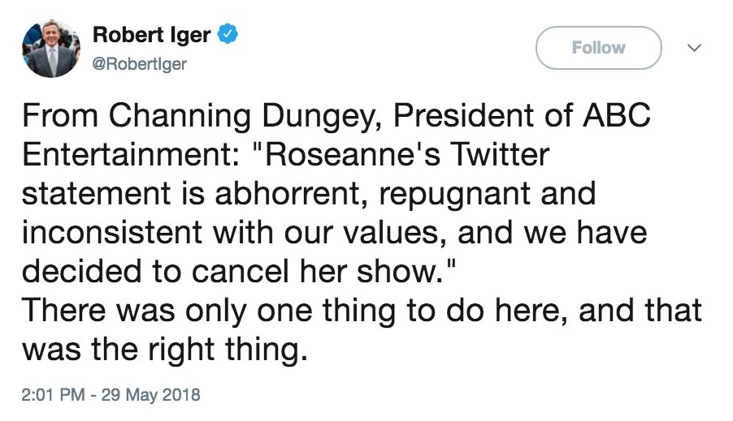Click the phrase inconsistent with our values
This screenshot has height=421, width=733.
click(x=234, y=233)
